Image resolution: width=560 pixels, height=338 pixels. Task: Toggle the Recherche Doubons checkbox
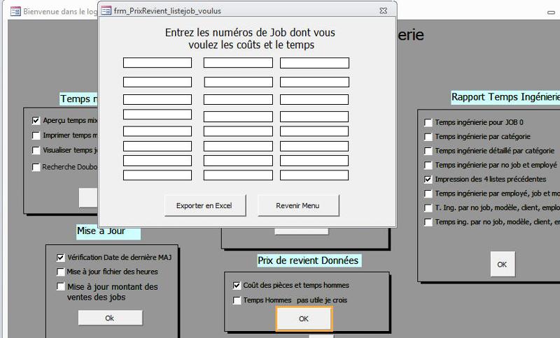coord(36,167)
